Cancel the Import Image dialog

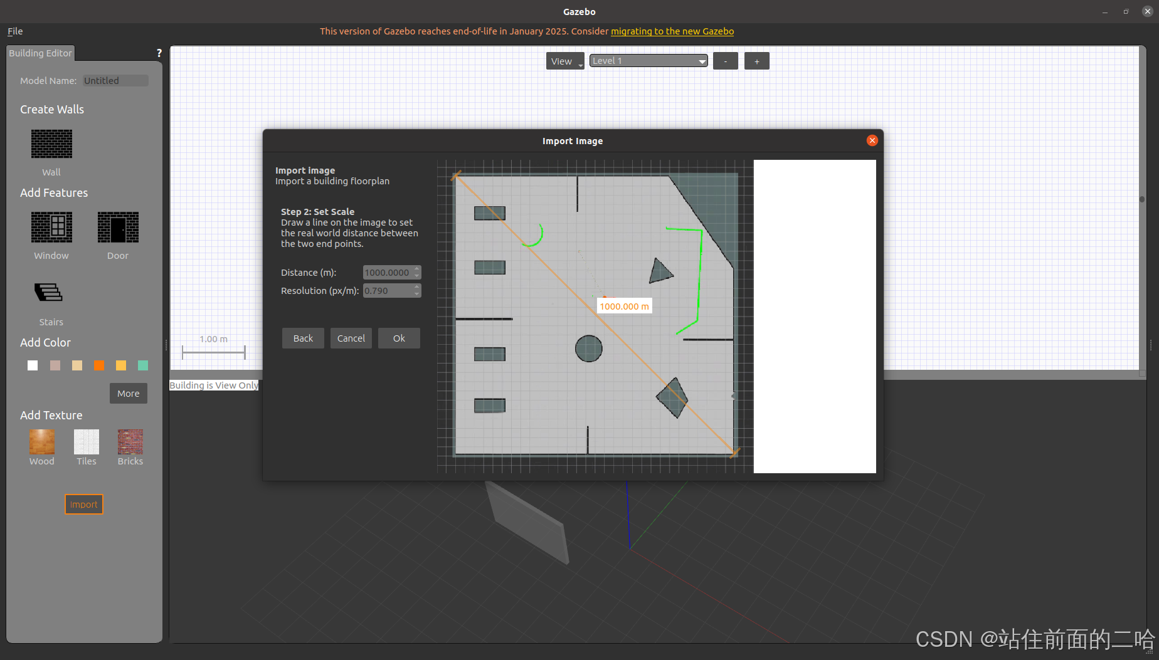(x=351, y=338)
